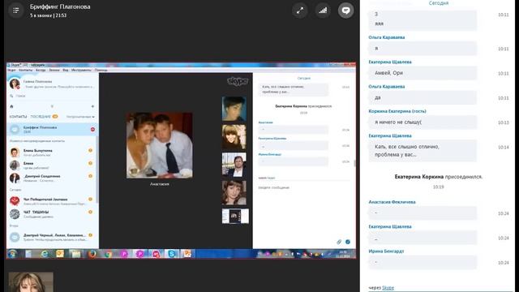
Task: Open Skype menu in shared screen menu bar
Action: coord(11,71)
